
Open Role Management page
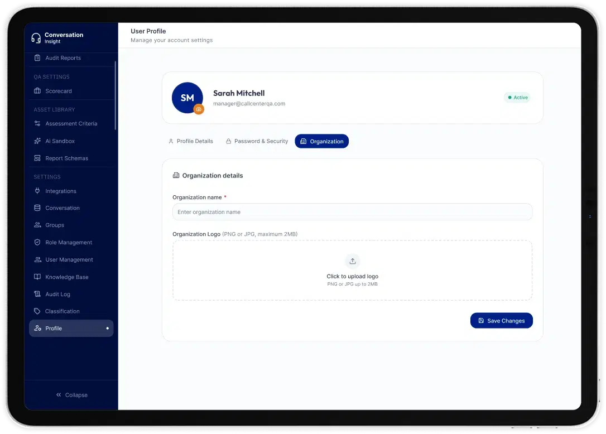pos(71,242)
